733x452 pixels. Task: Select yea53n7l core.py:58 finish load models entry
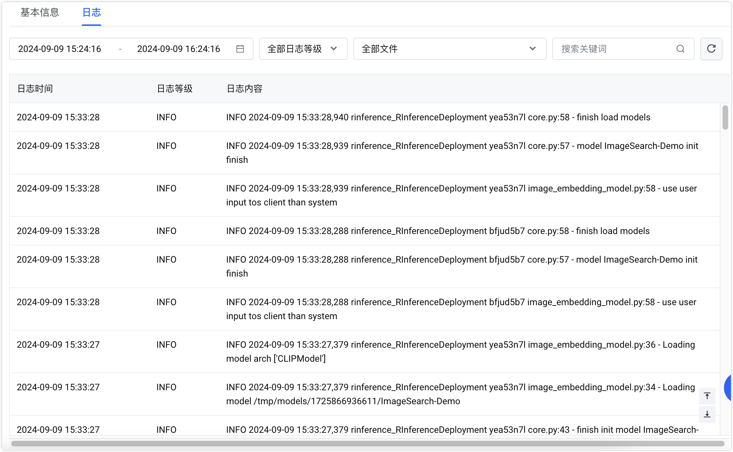click(x=364, y=117)
